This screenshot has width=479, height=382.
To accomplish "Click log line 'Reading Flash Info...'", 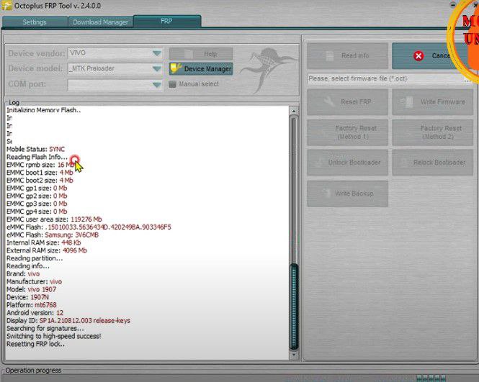I will pyautogui.click(x=37, y=157).
